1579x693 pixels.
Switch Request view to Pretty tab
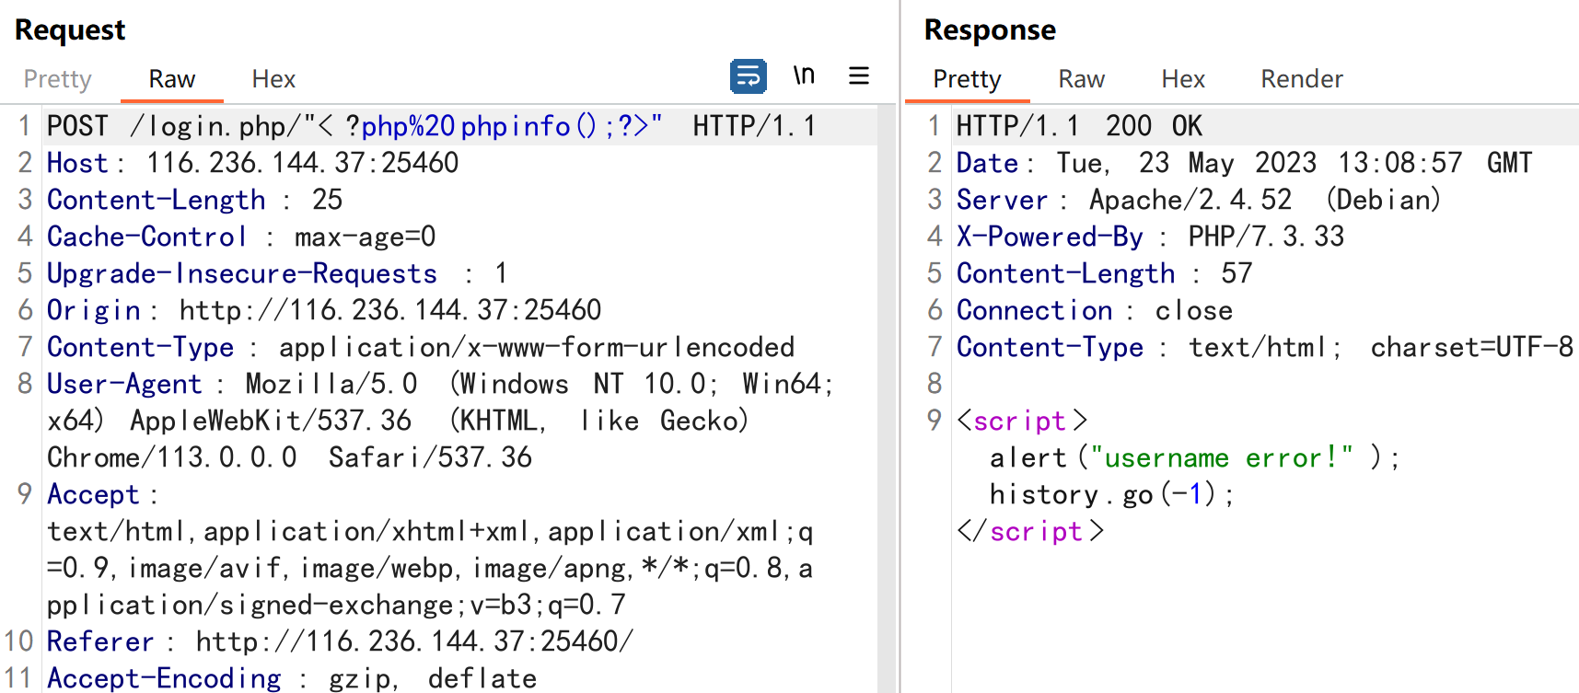[57, 79]
